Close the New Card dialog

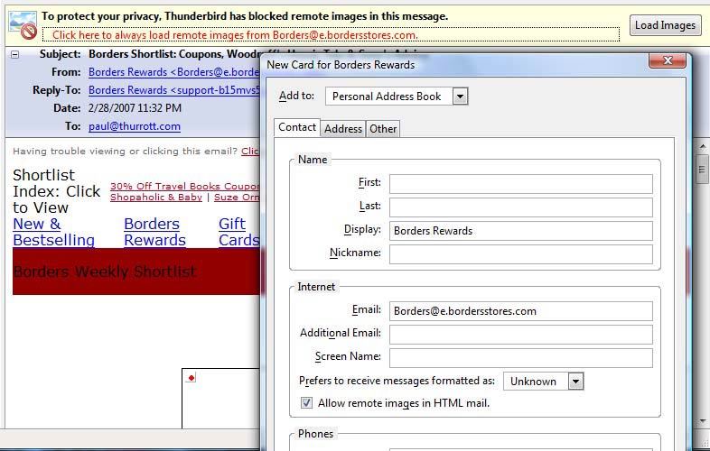[x=667, y=60]
